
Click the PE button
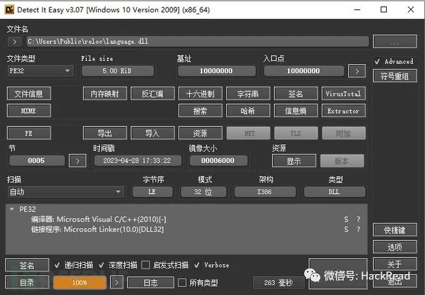pos(29,133)
